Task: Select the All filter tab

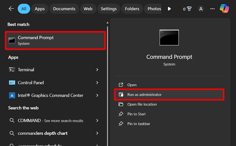Action: [24, 9]
